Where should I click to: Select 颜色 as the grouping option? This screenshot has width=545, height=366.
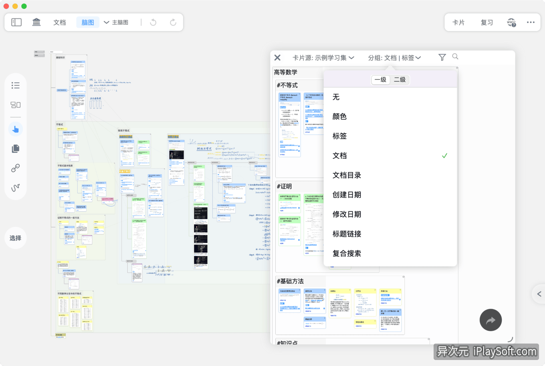coord(339,116)
